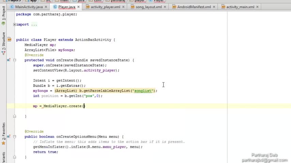Click the XML icon on activity_player.xml tab
Image resolution: width=291 pixels, height=163 pixels.
pos(88,7)
